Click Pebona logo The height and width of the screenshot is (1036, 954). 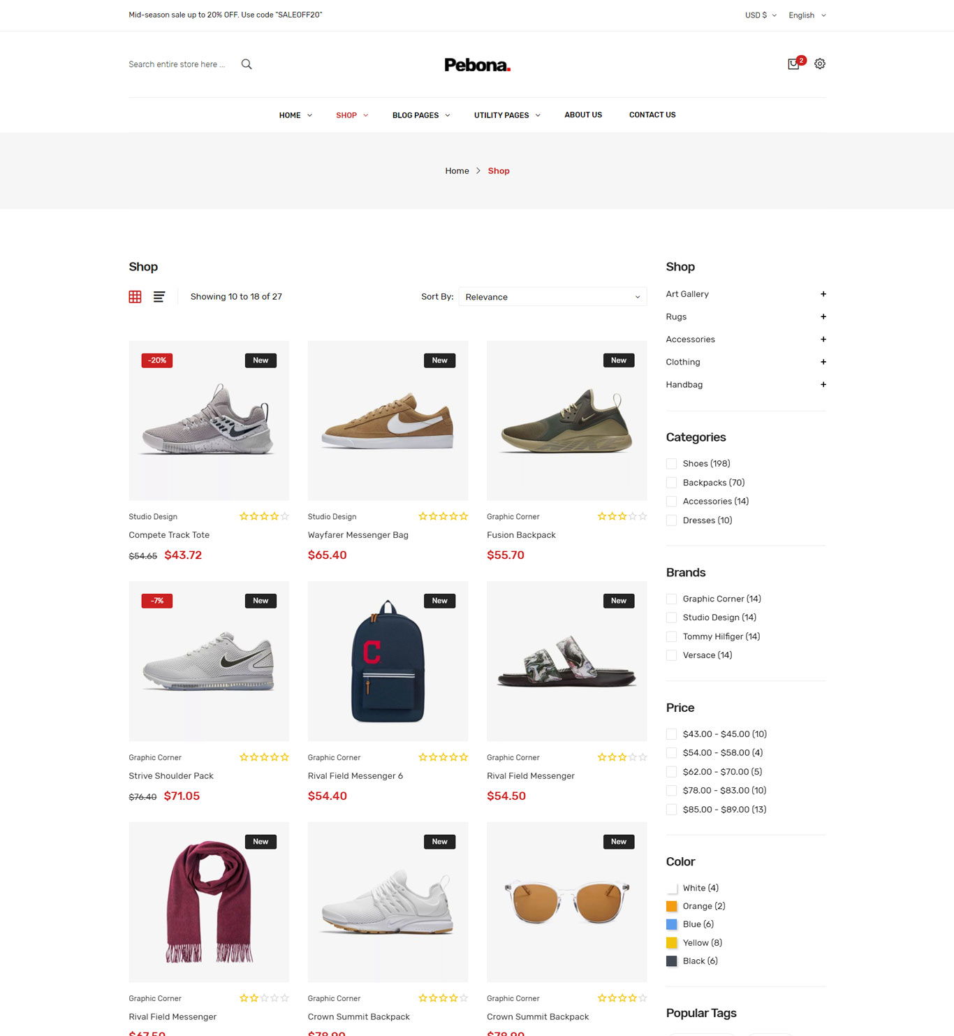[477, 65]
